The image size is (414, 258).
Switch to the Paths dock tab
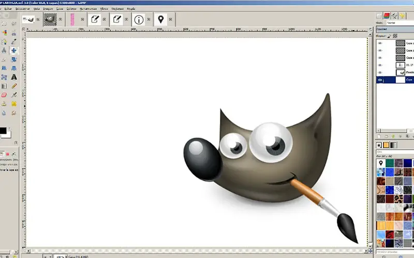[x=394, y=16]
